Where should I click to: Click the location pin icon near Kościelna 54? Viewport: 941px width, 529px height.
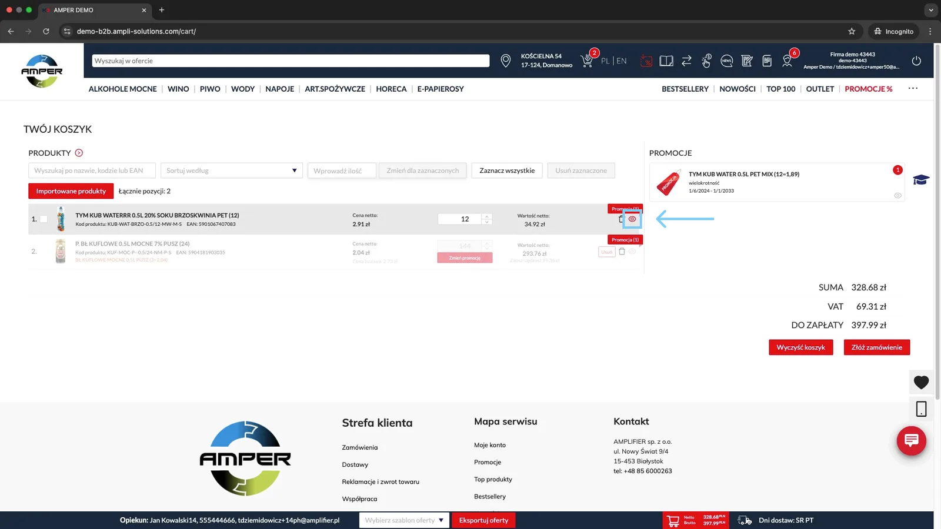click(505, 61)
